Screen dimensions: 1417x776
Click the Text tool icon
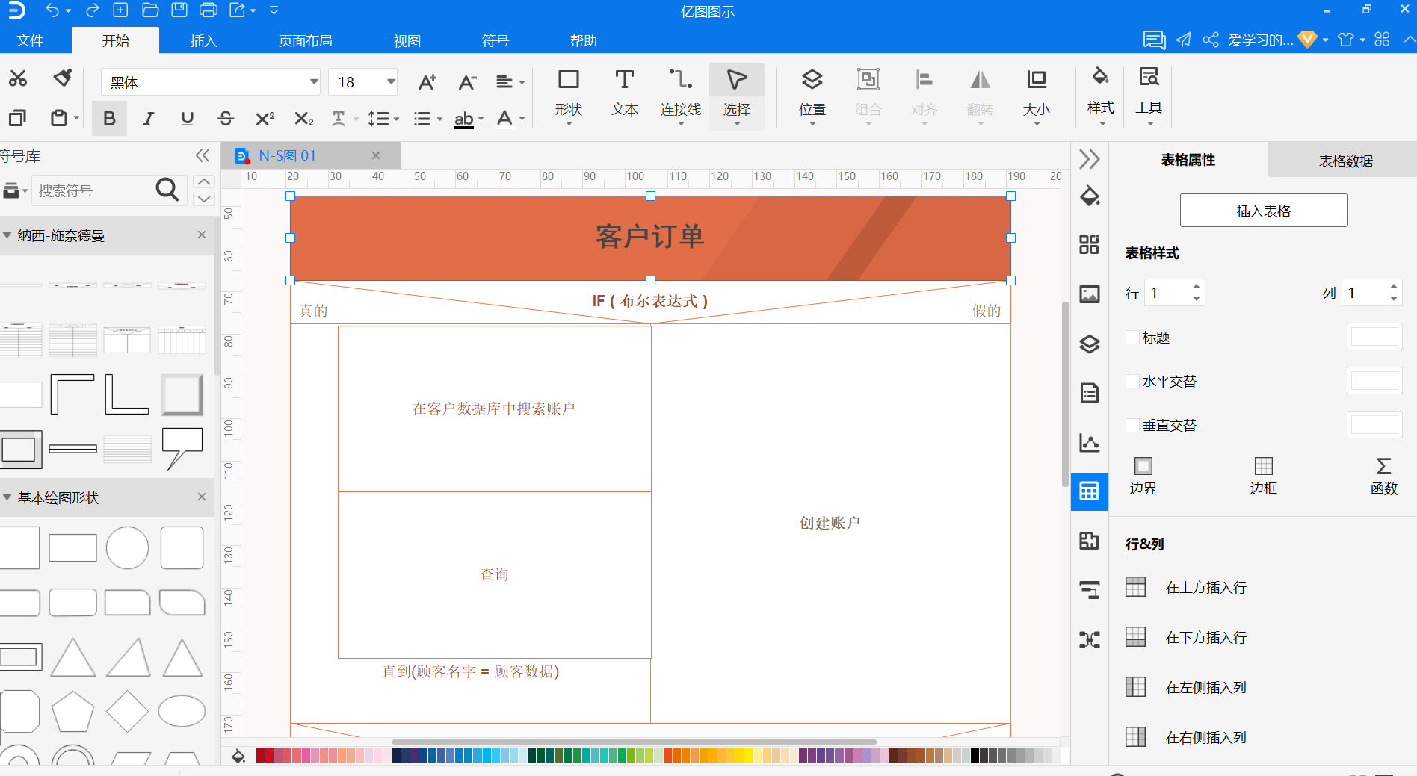click(624, 79)
